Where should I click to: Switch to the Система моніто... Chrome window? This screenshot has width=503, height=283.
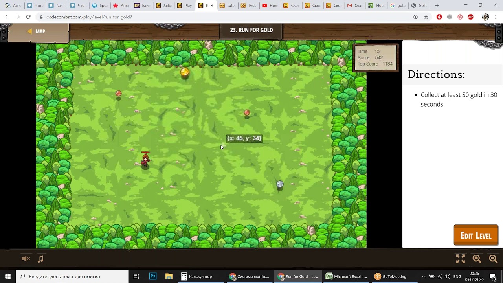[250, 276]
